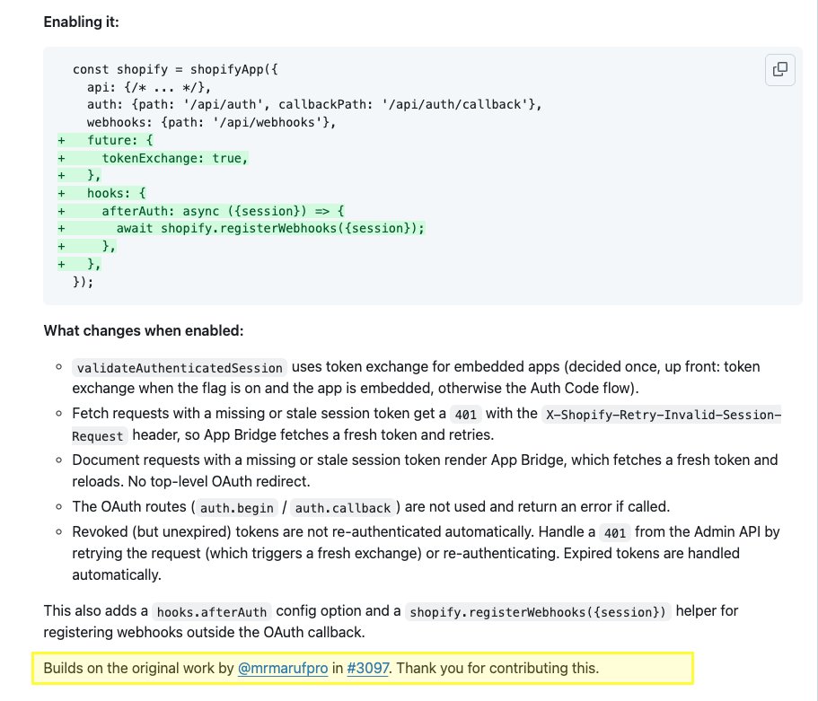
Task: Click 'registering webhooks outside the OAuth callback.' text
Action: [x=204, y=632]
